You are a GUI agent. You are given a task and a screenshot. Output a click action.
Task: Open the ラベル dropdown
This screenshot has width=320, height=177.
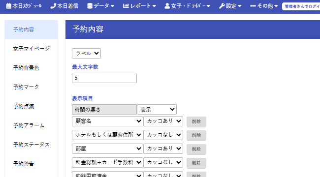[x=86, y=54]
